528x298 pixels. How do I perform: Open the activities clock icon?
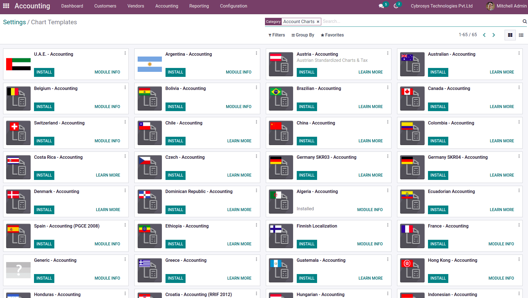[396, 6]
